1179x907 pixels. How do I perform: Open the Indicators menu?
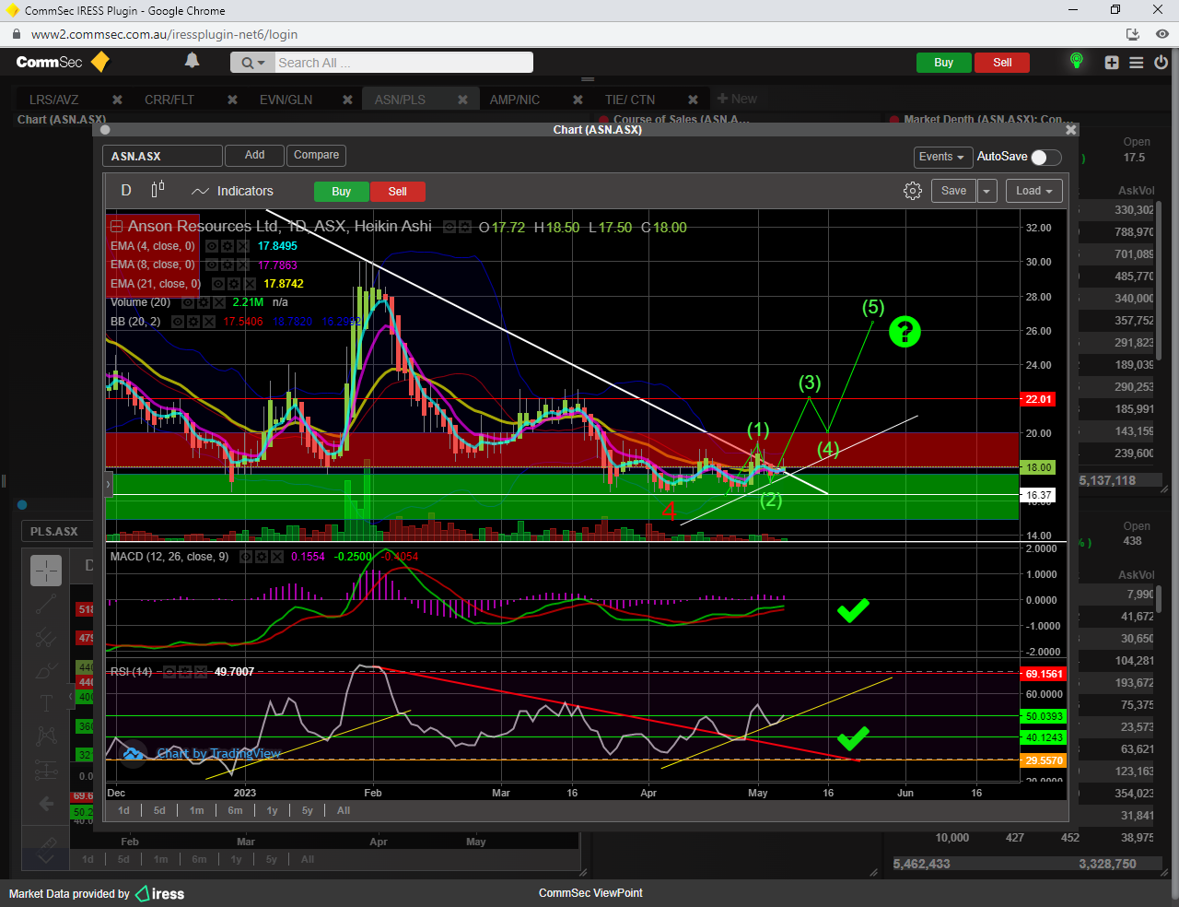[x=233, y=191]
